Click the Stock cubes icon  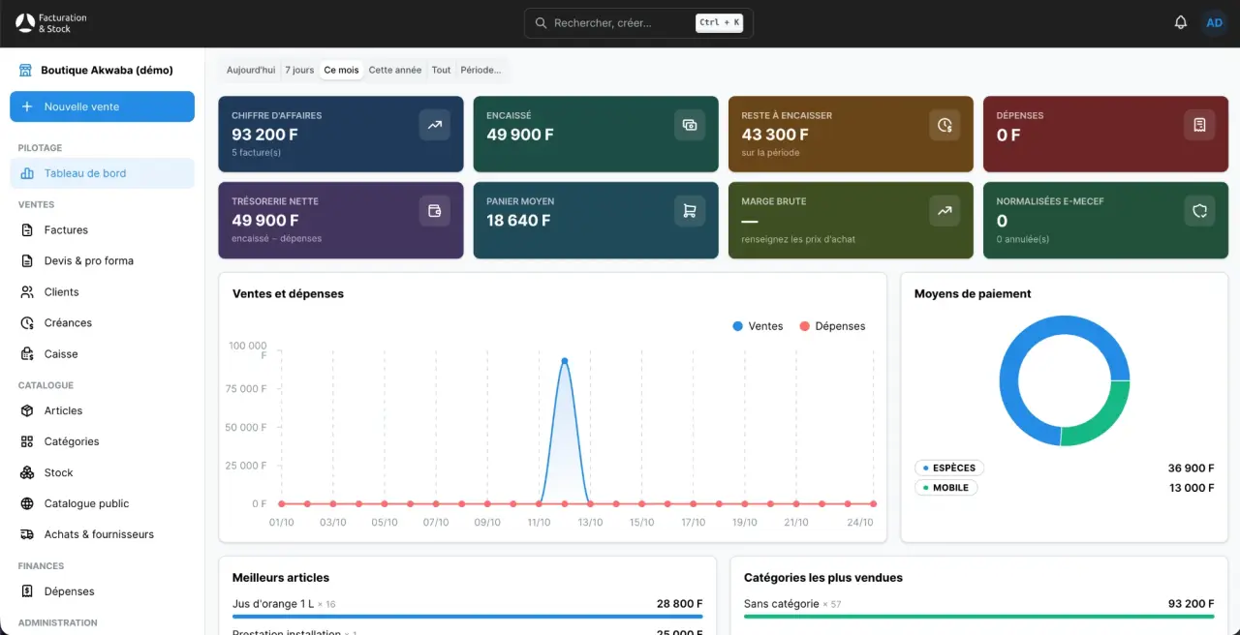coord(27,472)
